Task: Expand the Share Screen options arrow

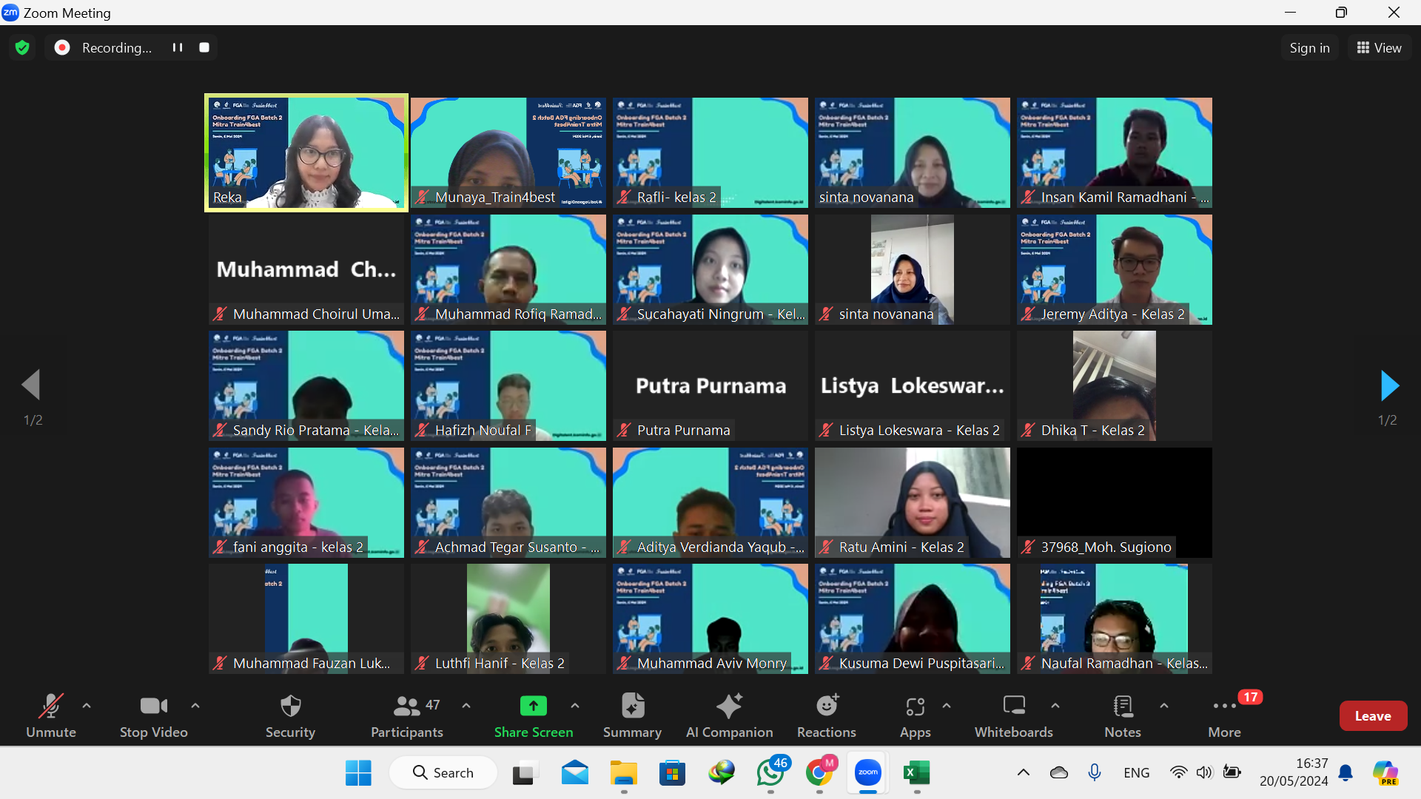Action: coord(575,706)
